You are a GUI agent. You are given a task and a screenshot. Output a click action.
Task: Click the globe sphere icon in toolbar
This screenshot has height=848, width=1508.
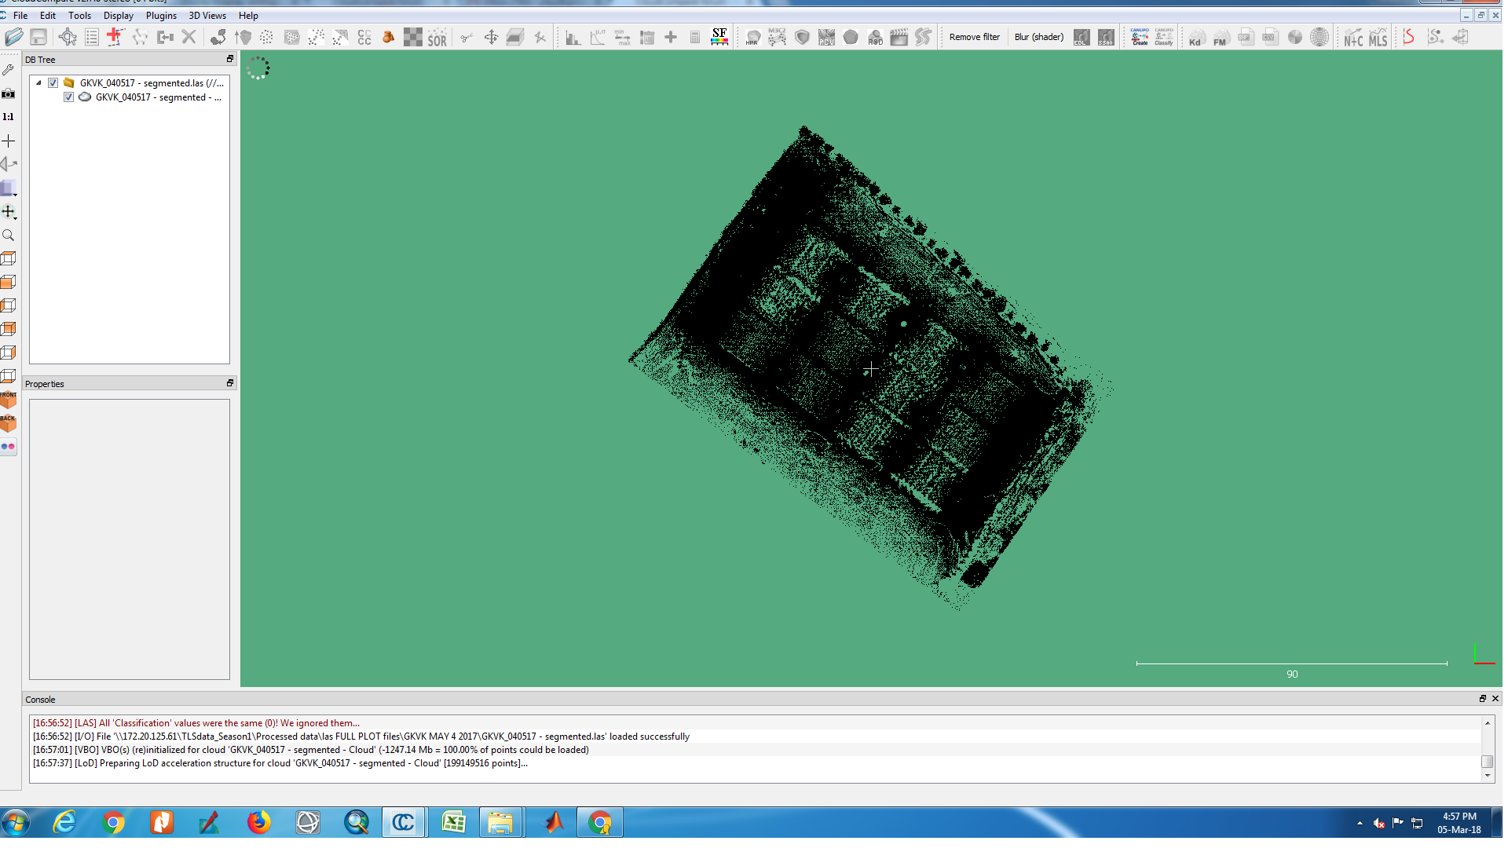point(1319,37)
